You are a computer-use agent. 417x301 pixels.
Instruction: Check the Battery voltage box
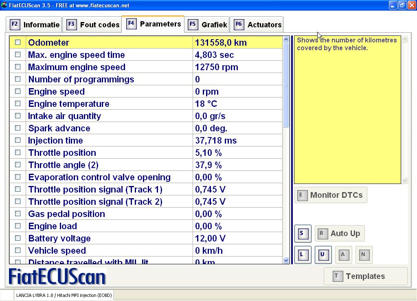point(18,239)
